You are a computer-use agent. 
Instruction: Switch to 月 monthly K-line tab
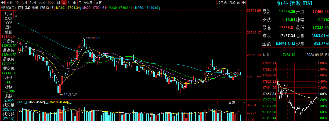click(x=69, y=2)
